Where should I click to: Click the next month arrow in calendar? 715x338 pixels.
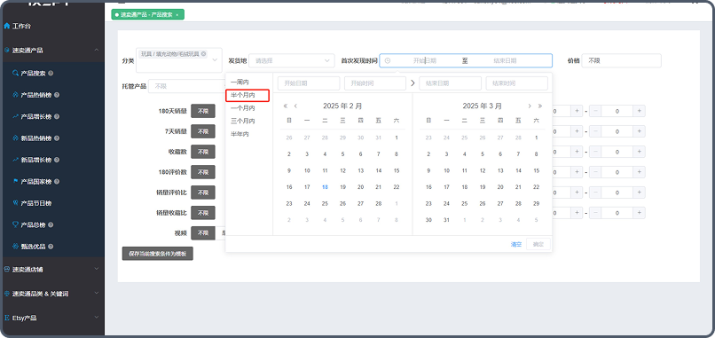click(x=530, y=106)
